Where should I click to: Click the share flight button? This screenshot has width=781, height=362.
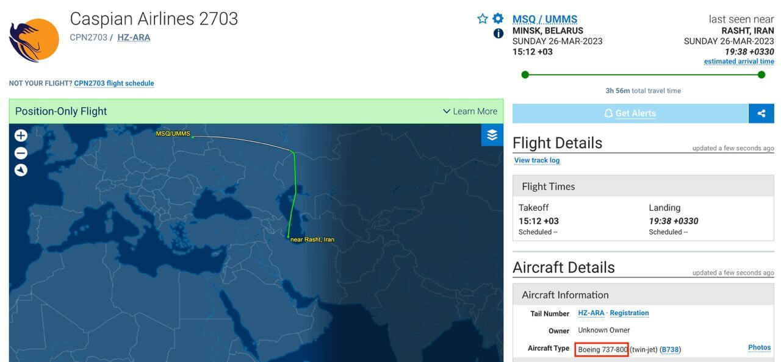761,113
